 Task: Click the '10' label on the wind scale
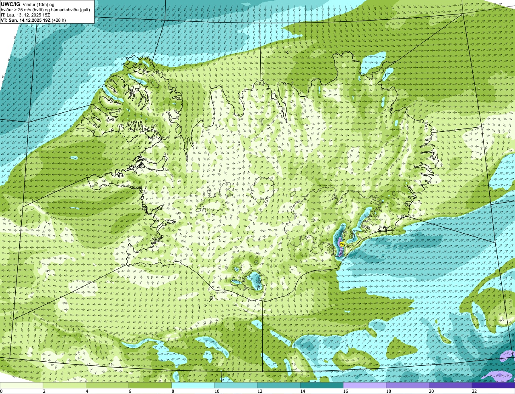[217, 391]
